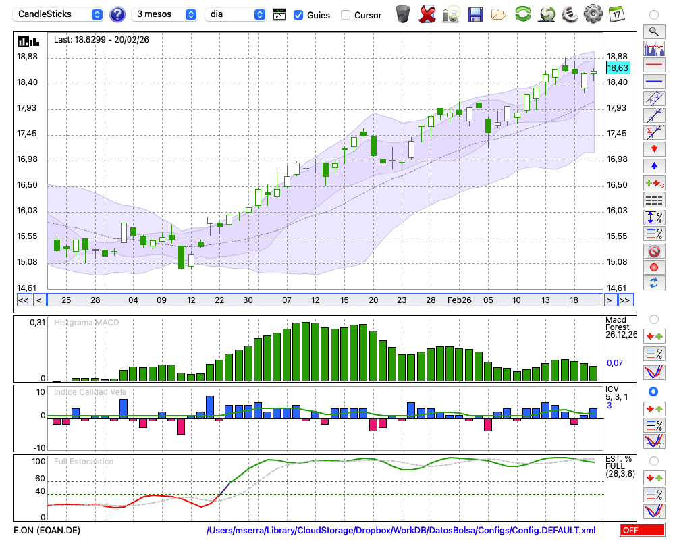
Task: Click the red record circle button
Action: pos(654,267)
